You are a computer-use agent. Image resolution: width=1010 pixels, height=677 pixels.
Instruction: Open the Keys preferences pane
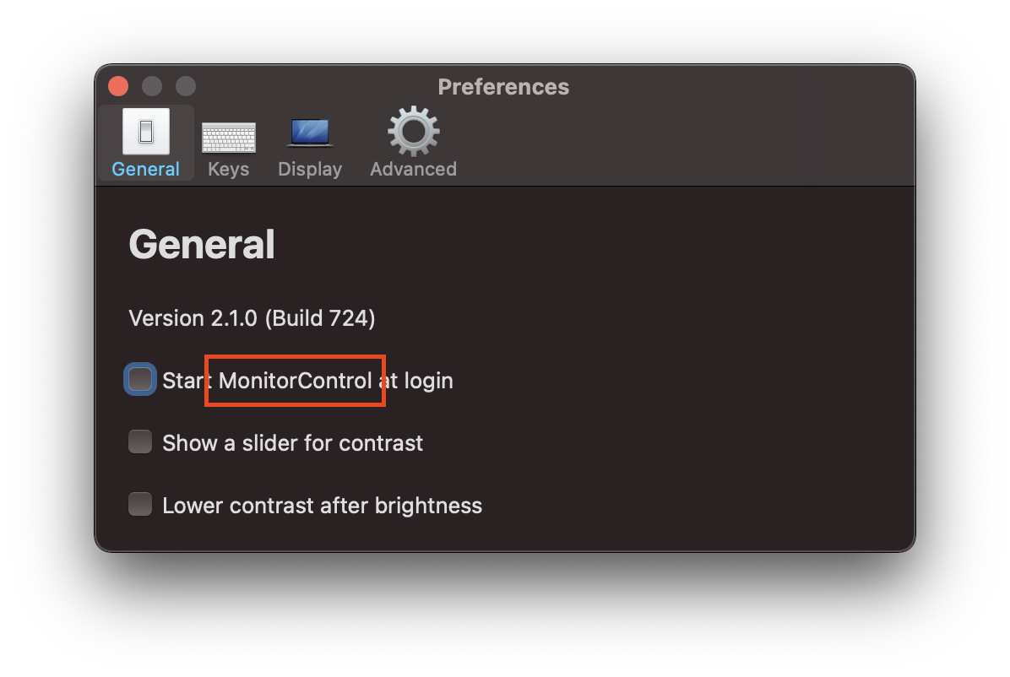(228, 144)
